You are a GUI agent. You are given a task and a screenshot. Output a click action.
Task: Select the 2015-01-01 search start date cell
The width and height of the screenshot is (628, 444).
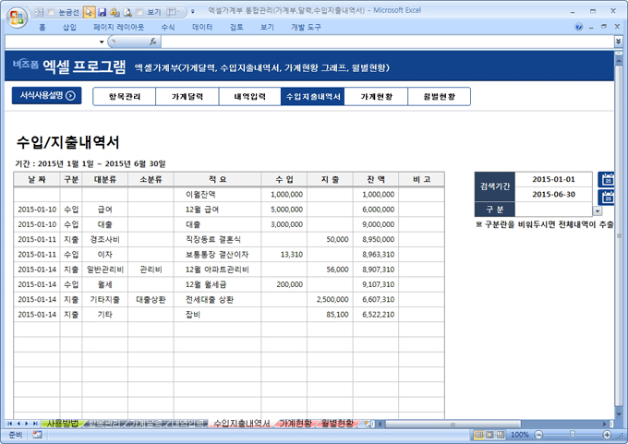click(554, 179)
